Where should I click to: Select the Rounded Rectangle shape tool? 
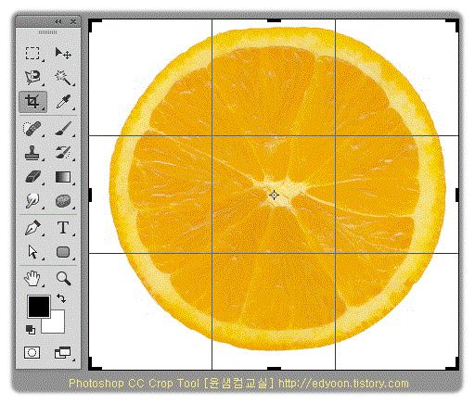click(63, 252)
